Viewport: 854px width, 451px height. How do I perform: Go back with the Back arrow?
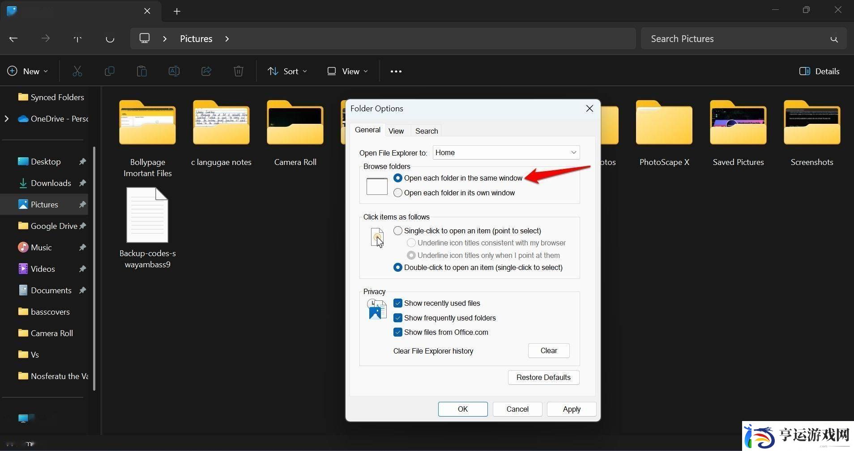pyautogui.click(x=13, y=39)
